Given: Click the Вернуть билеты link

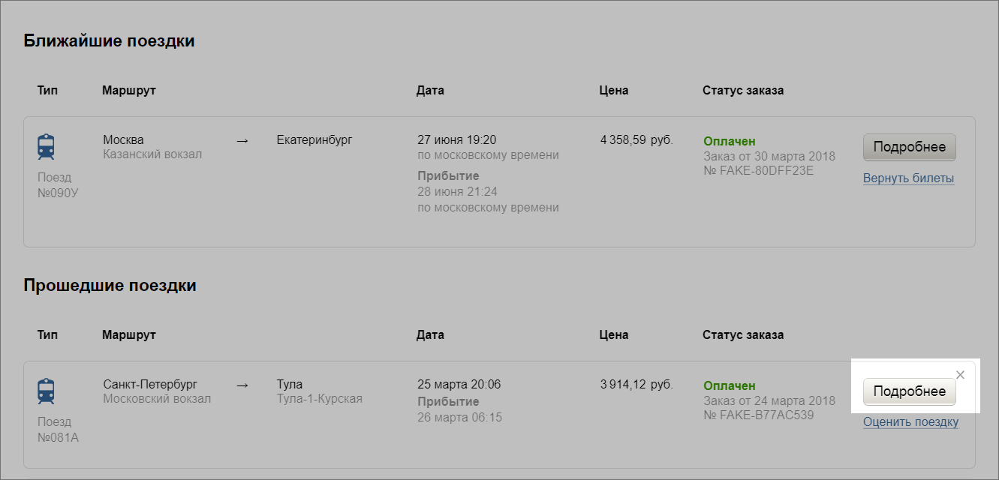Looking at the screenshot, I should click(x=908, y=178).
